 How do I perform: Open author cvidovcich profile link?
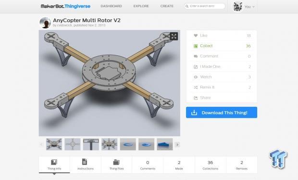point(64,26)
